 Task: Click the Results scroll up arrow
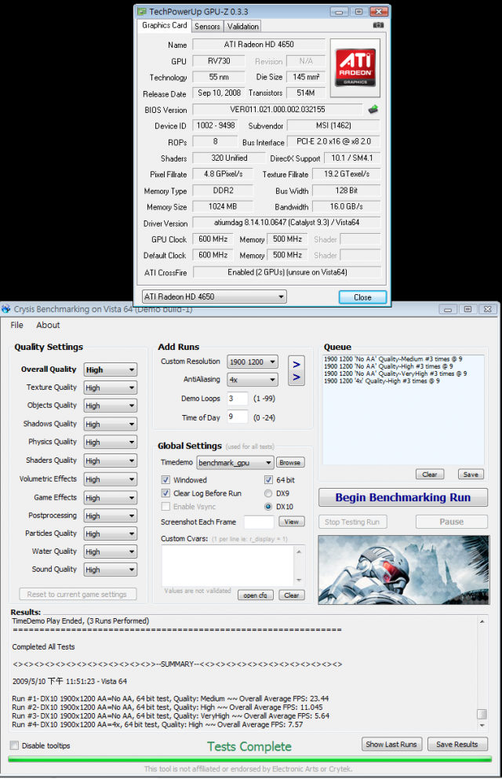coord(482,621)
